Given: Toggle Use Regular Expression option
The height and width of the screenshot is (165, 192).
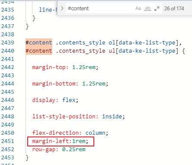Looking at the screenshot, I should coord(157,8).
